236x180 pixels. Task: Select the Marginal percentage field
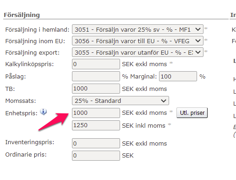[x=178, y=76]
